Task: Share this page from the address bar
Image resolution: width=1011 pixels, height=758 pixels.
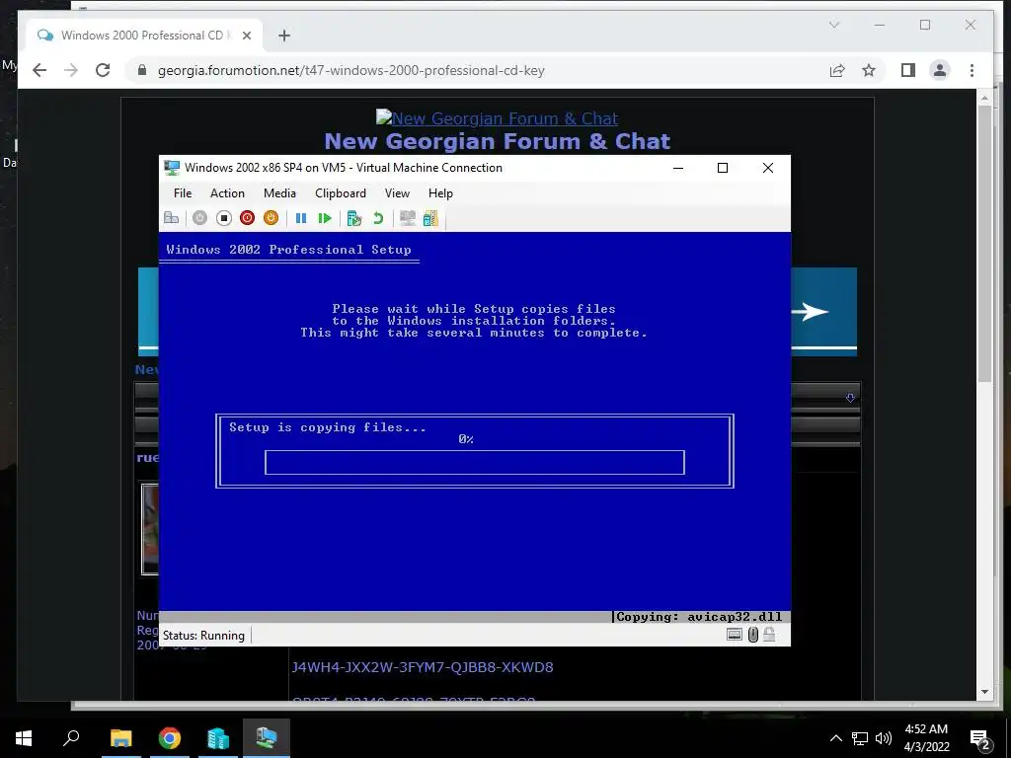Action: (837, 70)
